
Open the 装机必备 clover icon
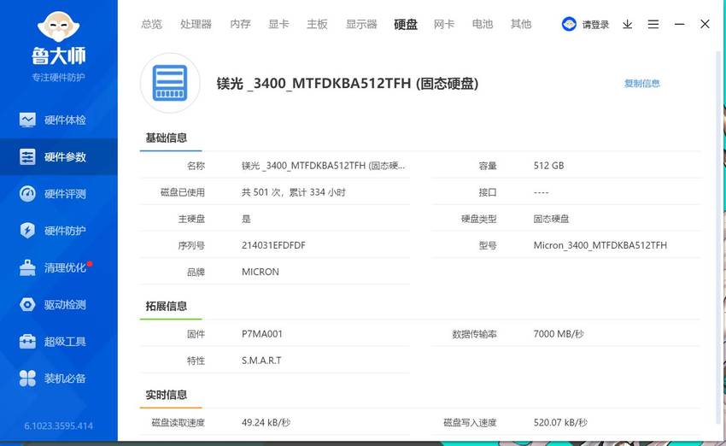pyautogui.click(x=27, y=379)
